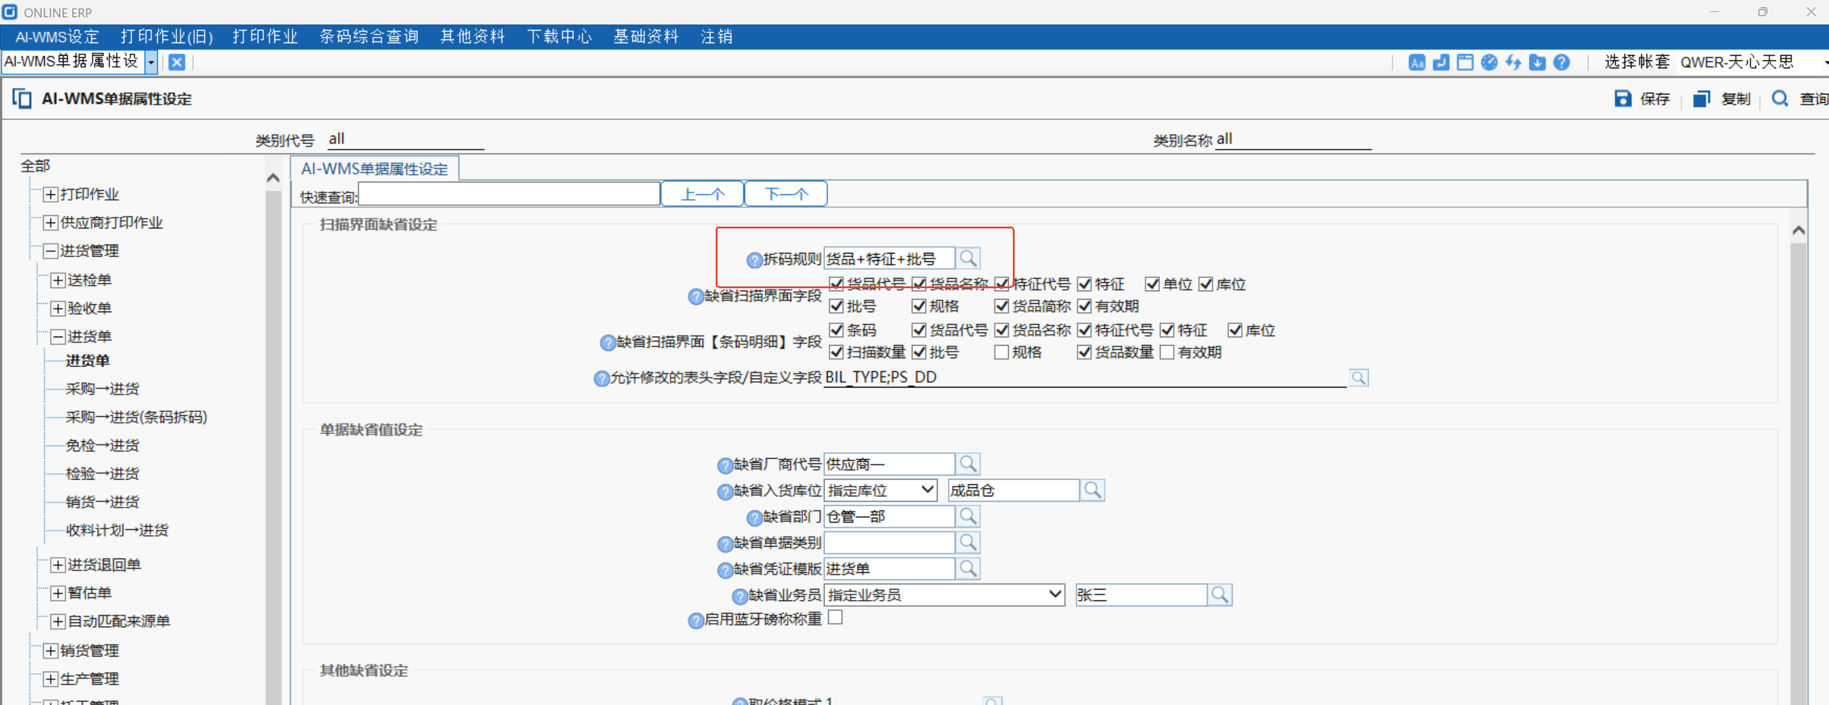Screen dimensions: 1829x705
Task: Open the 缺省入货库位 dropdown showing 指定库位
Action: click(880, 490)
